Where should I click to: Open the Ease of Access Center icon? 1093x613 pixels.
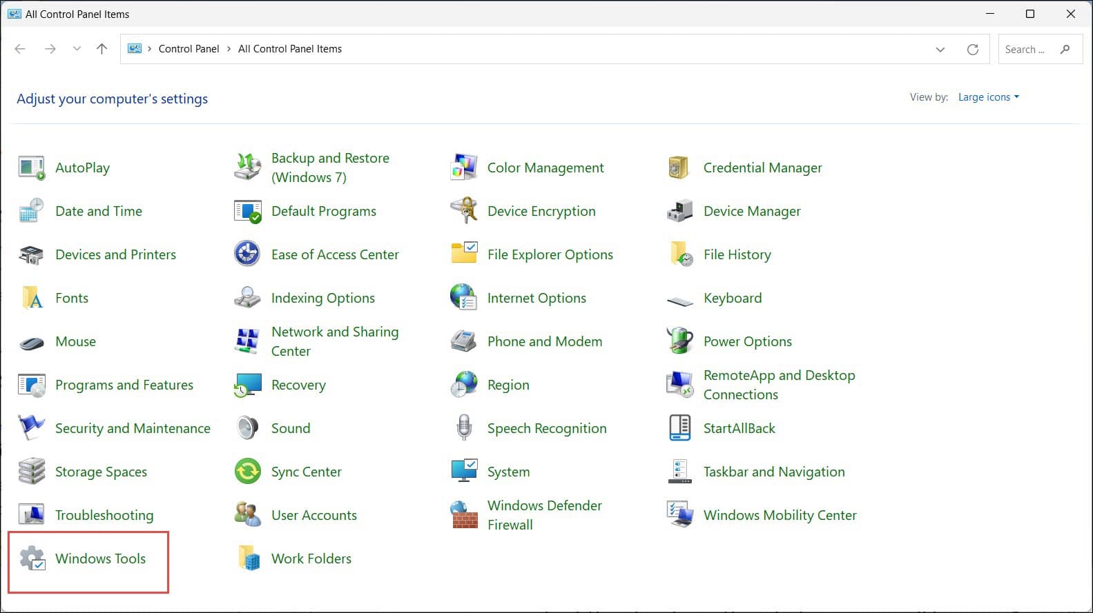coord(247,254)
